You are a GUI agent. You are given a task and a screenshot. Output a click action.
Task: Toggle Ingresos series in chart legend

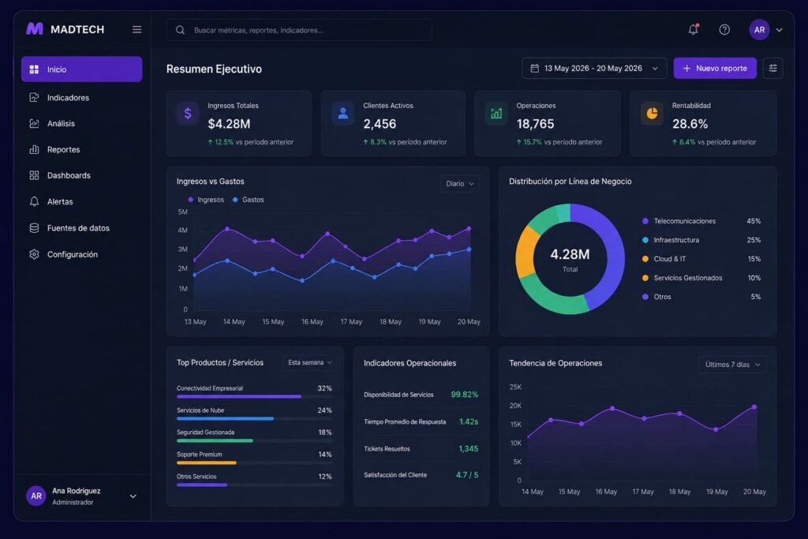coord(206,200)
